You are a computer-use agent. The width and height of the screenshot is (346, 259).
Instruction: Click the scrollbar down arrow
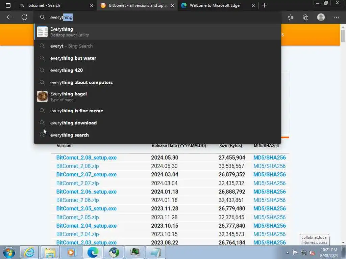point(343,242)
